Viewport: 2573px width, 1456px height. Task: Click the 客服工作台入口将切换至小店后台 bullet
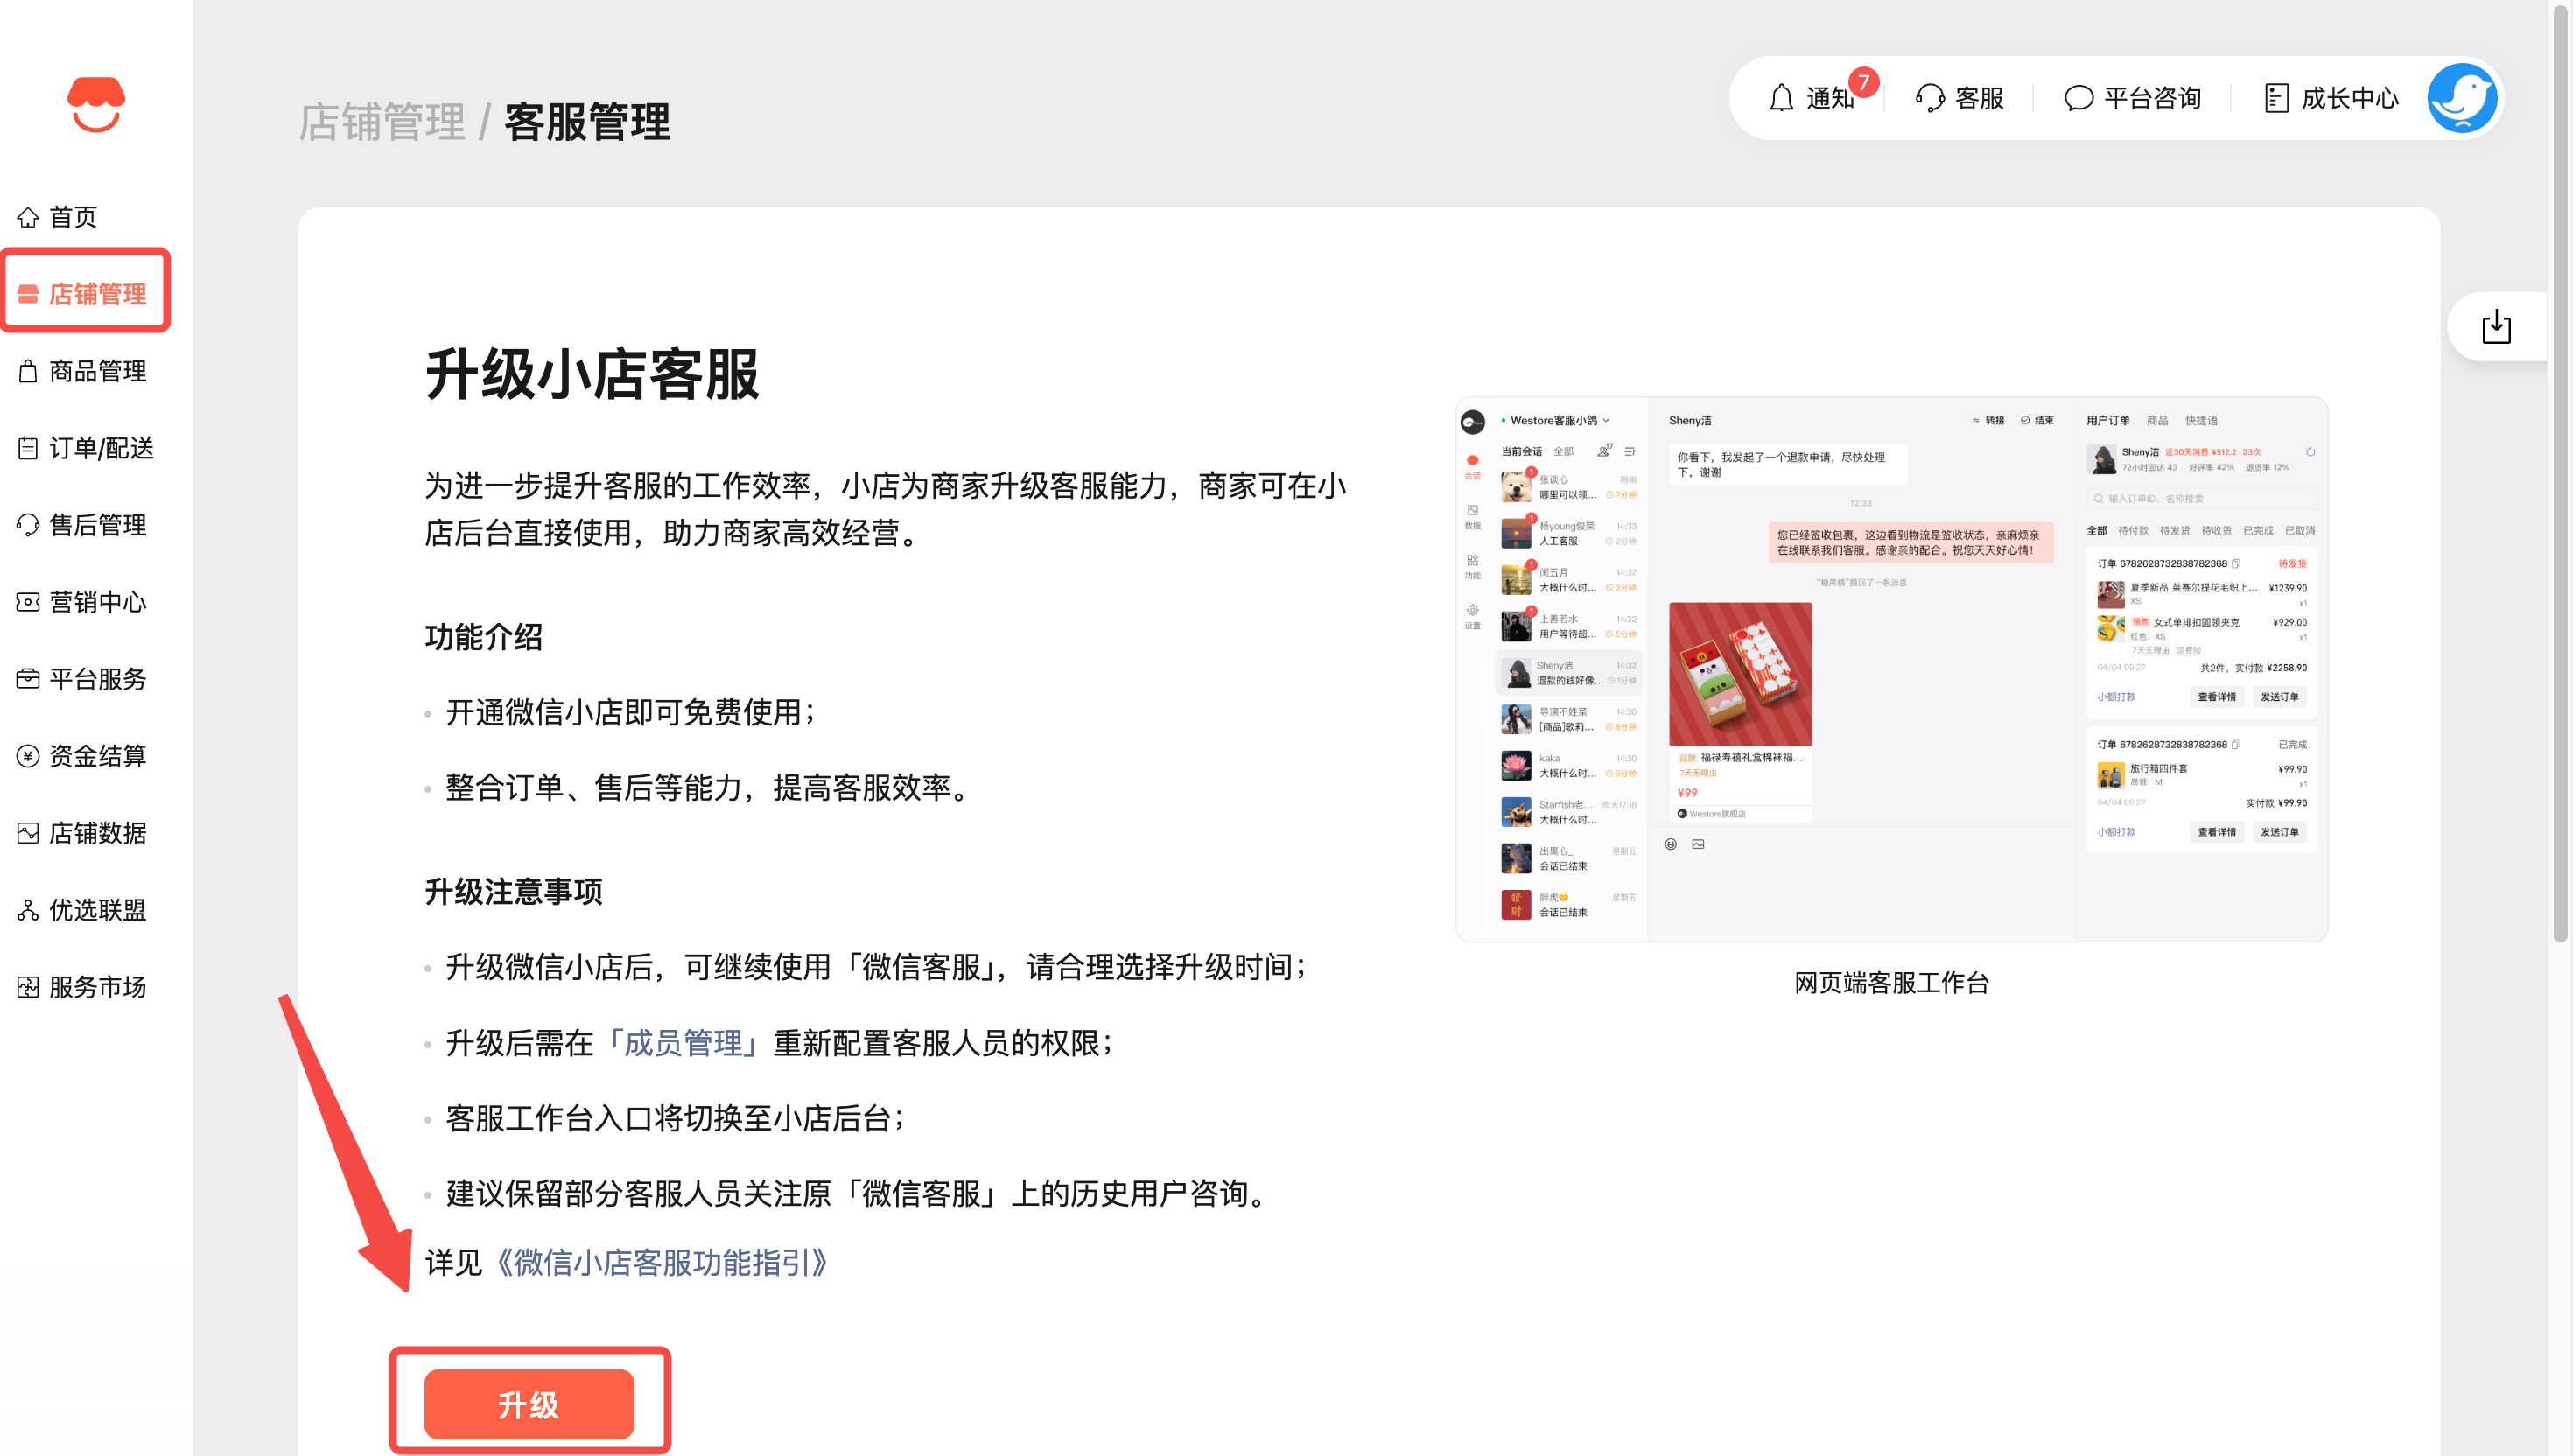[x=675, y=1118]
